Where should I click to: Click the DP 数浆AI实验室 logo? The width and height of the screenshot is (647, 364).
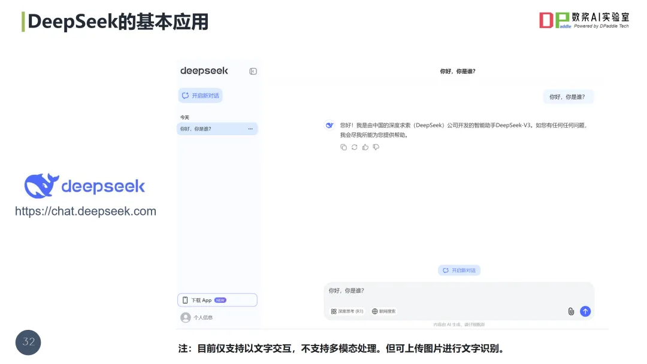click(x=584, y=20)
